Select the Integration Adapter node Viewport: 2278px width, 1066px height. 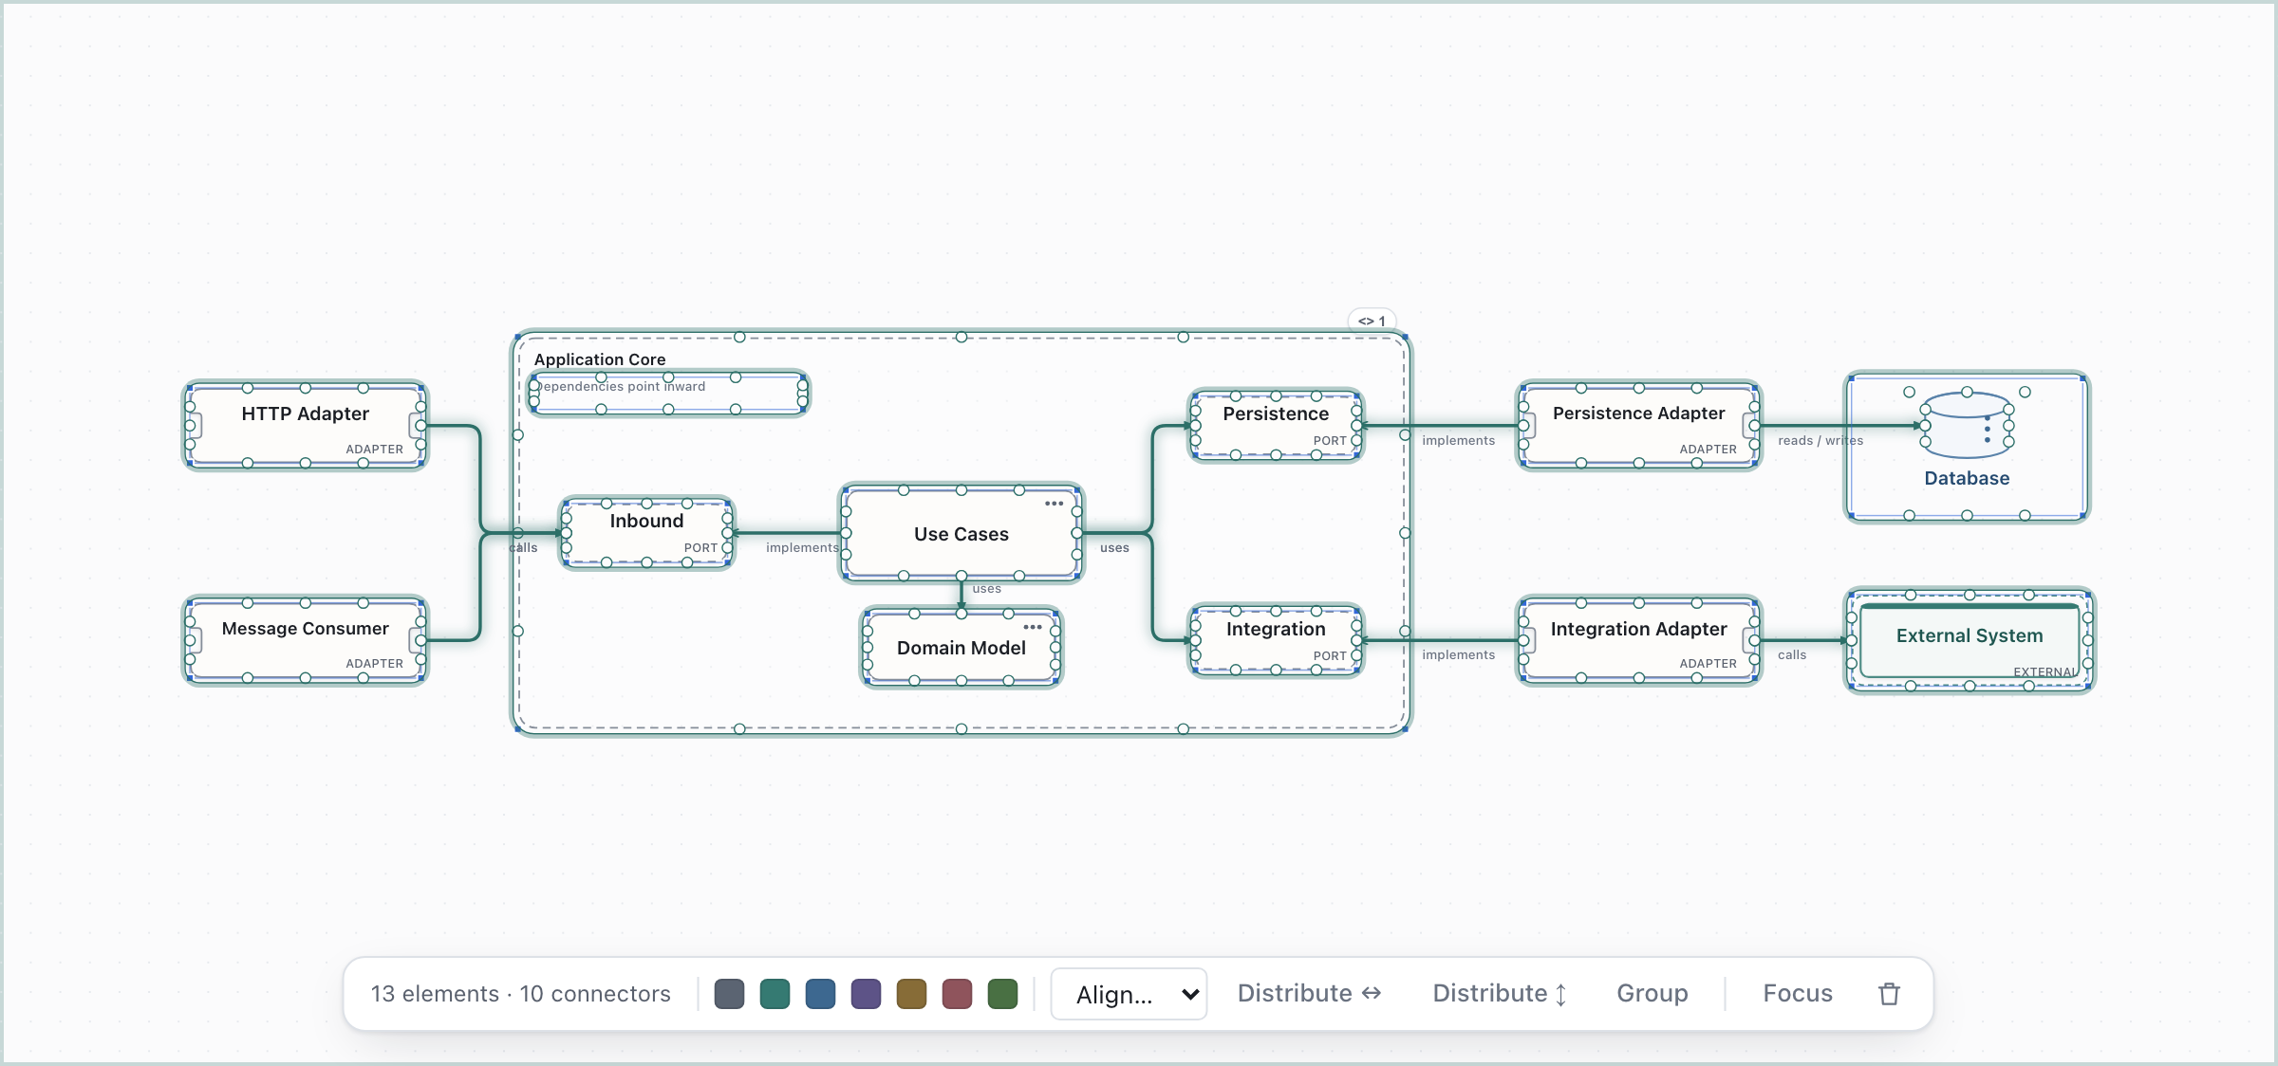1638,640
